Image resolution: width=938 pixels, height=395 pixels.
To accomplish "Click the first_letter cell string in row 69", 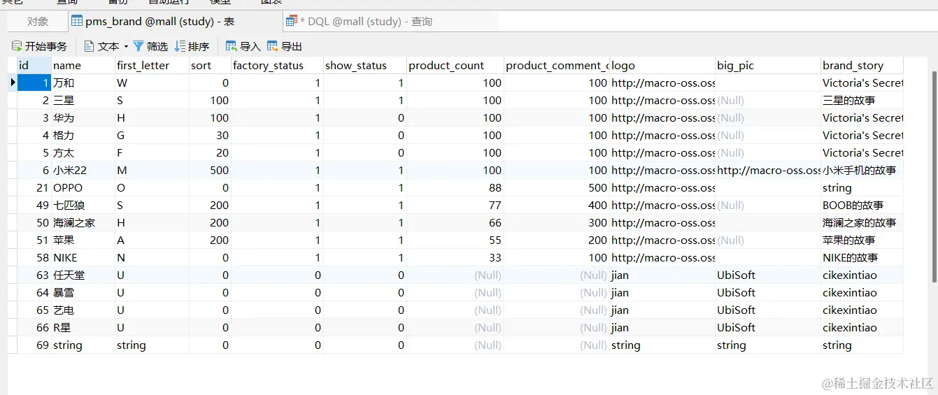I will click(x=152, y=345).
